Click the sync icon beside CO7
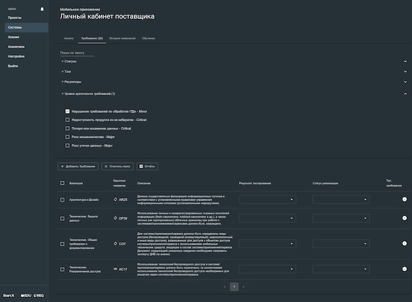Screen dimensions: 412x302 (115, 243)
